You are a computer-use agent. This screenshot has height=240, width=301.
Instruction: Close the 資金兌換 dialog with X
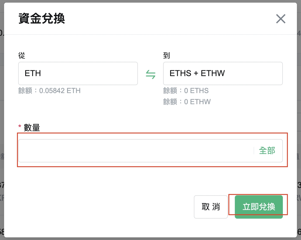tap(281, 19)
